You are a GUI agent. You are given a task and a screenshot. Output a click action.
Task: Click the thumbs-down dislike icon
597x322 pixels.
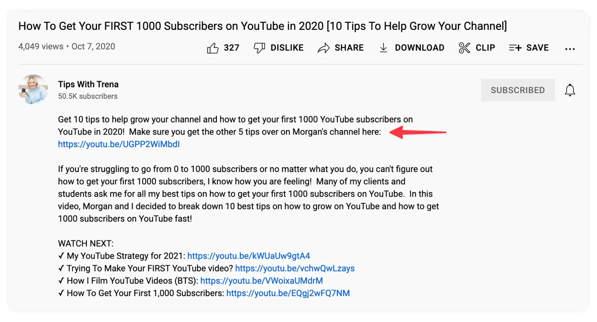pyautogui.click(x=259, y=48)
